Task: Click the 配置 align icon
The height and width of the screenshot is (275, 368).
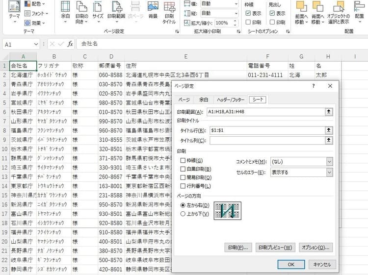Action: pyautogui.click(x=359, y=12)
